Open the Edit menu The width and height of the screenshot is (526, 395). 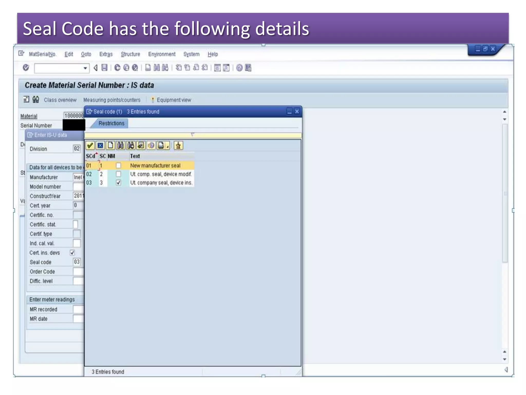click(x=69, y=54)
